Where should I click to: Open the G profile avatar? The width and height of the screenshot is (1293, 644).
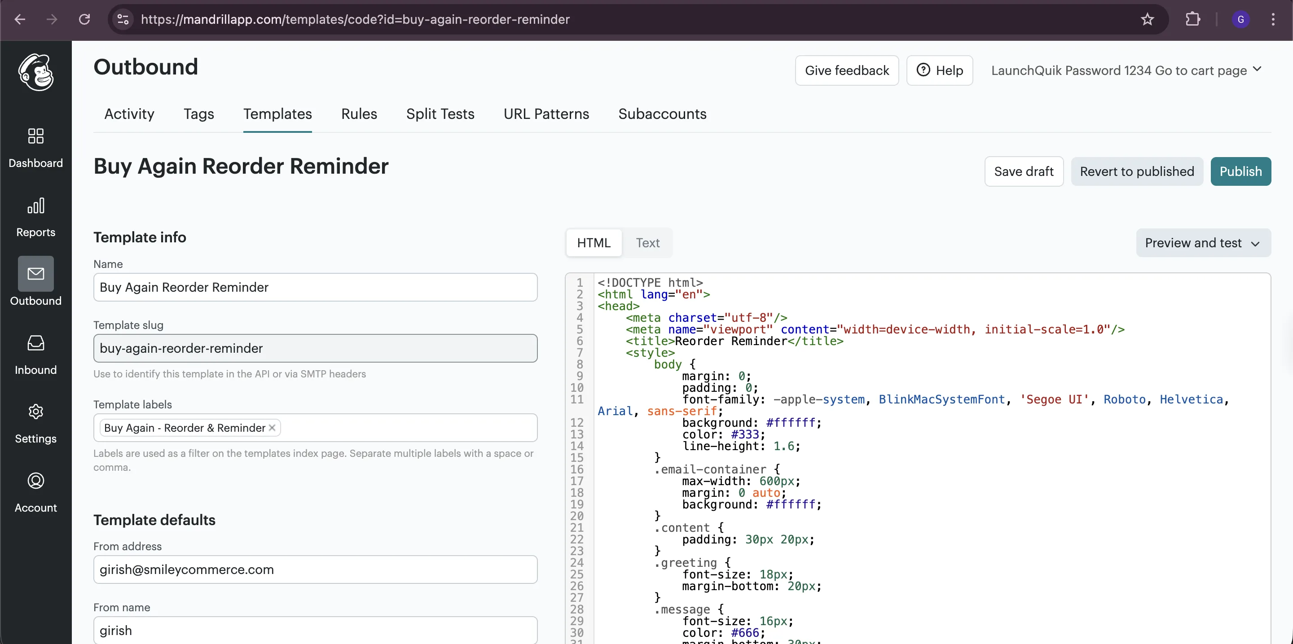click(1240, 20)
